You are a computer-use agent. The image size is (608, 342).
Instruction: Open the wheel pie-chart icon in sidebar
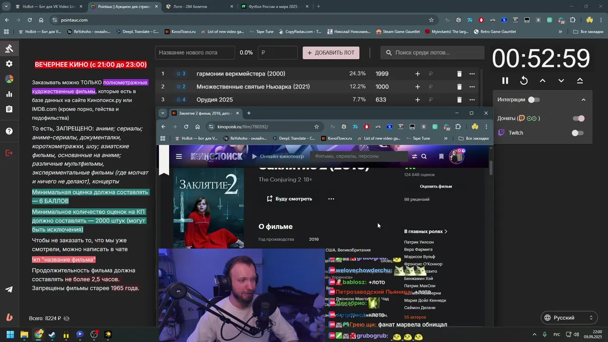pos(9,79)
